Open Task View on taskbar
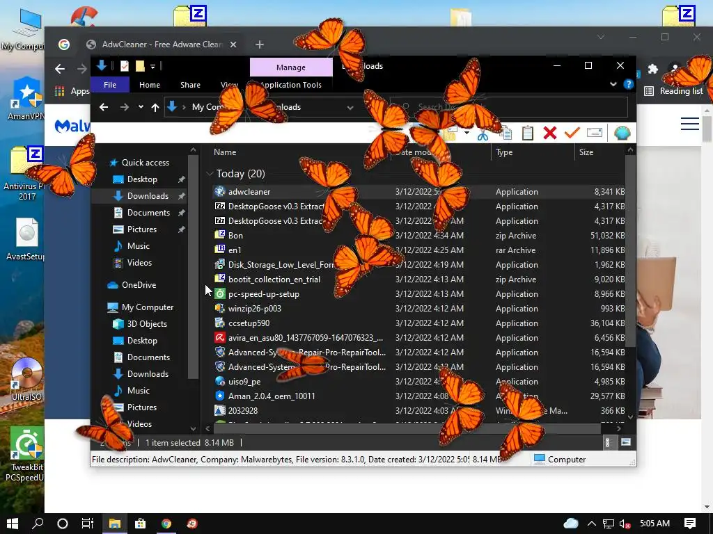The width and height of the screenshot is (713, 534). coord(87,524)
